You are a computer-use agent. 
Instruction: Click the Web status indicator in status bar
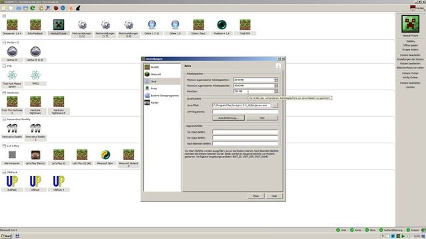point(341,230)
